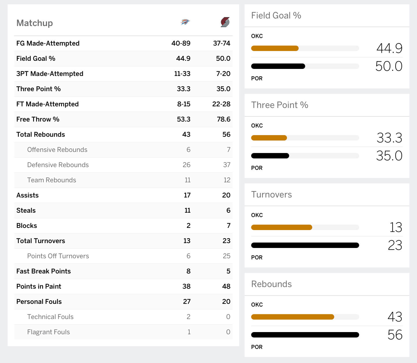Click the Free Throw % row label

click(38, 119)
